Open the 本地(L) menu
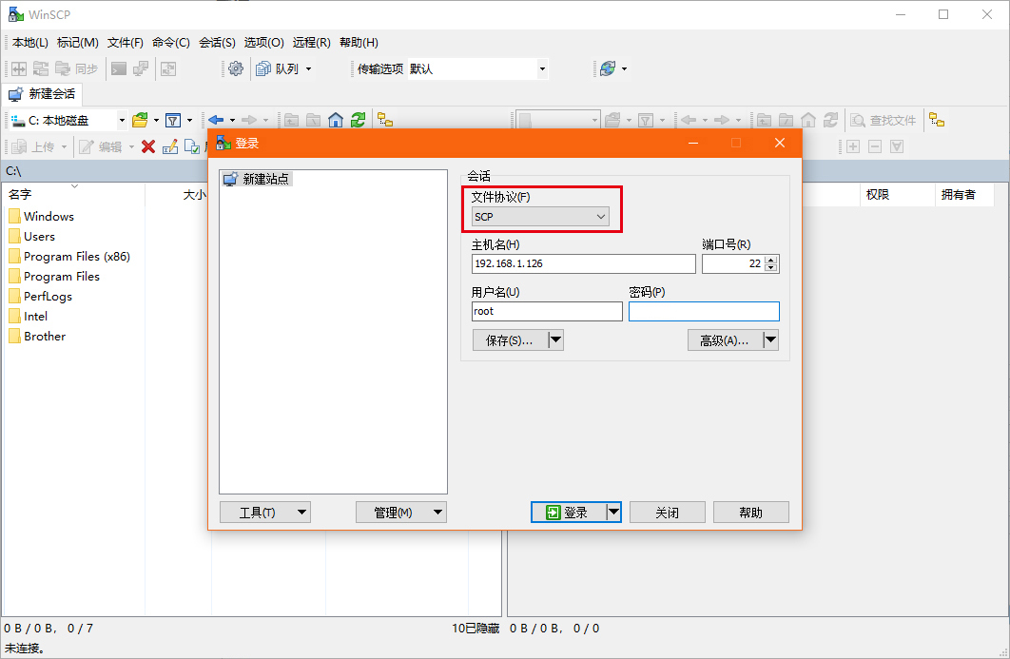This screenshot has width=1010, height=659. click(30, 43)
